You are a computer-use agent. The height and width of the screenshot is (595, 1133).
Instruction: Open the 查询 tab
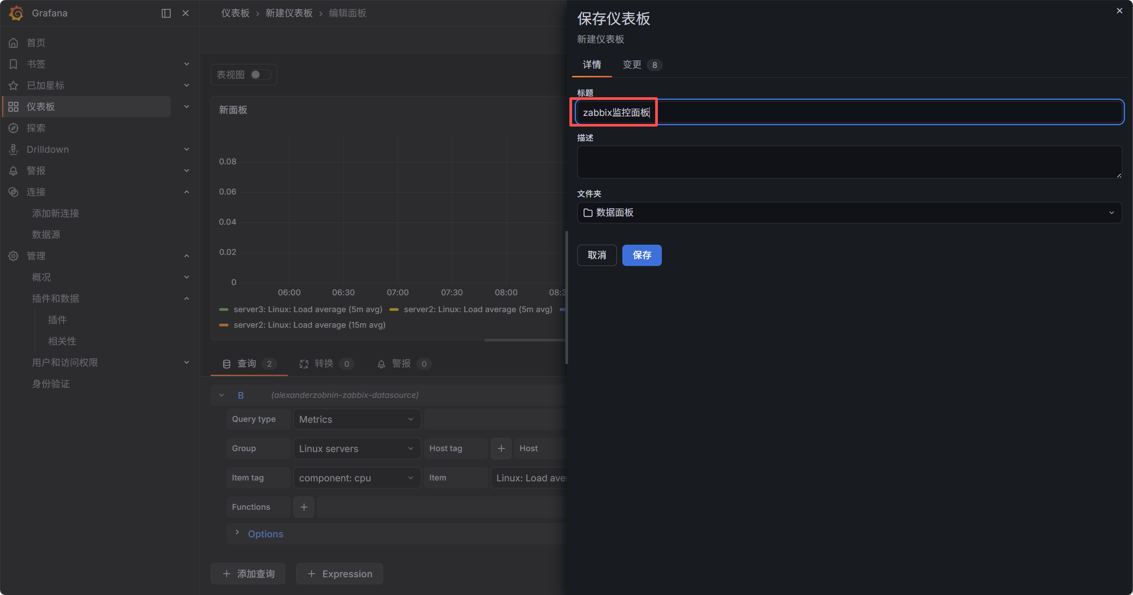tap(249, 364)
